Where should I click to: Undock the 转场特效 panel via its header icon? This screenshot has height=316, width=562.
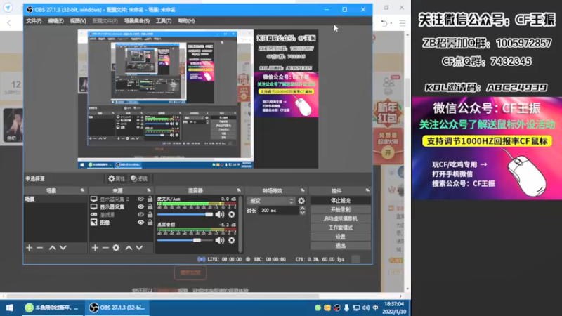tap(303, 190)
